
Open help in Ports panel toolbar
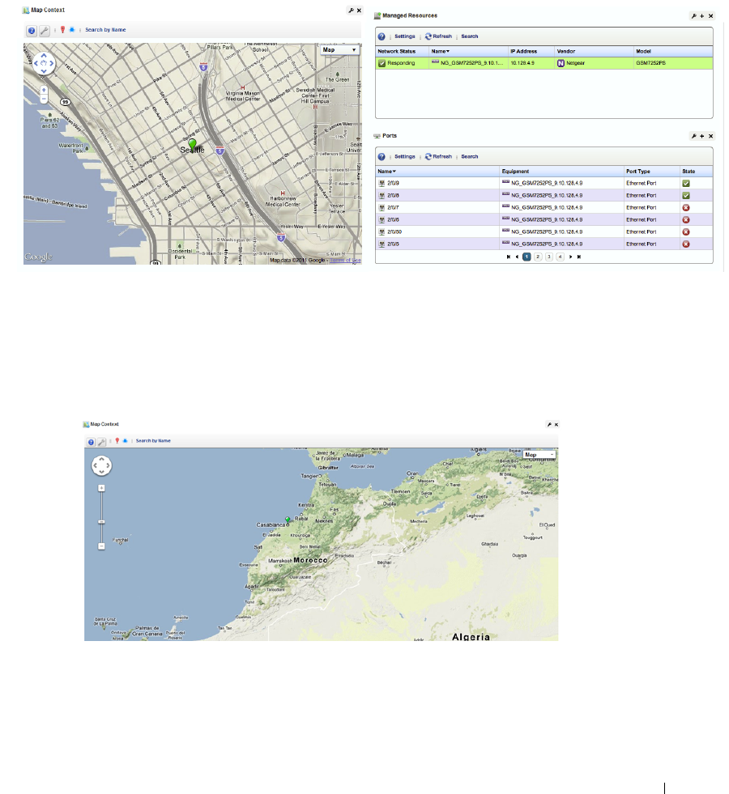(x=382, y=157)
